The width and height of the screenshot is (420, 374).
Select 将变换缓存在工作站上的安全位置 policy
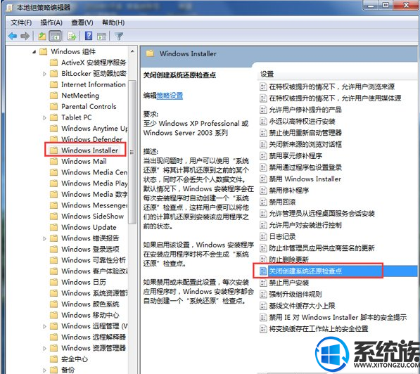[x=319, y=329]
